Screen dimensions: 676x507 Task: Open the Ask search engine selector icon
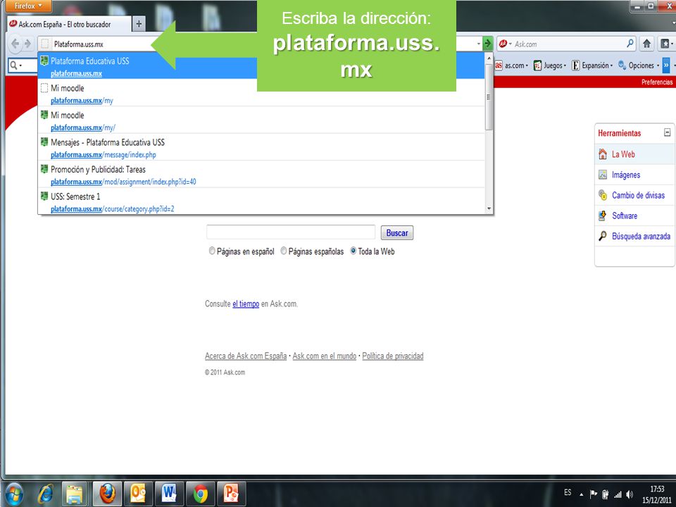(x=505, y=44)
